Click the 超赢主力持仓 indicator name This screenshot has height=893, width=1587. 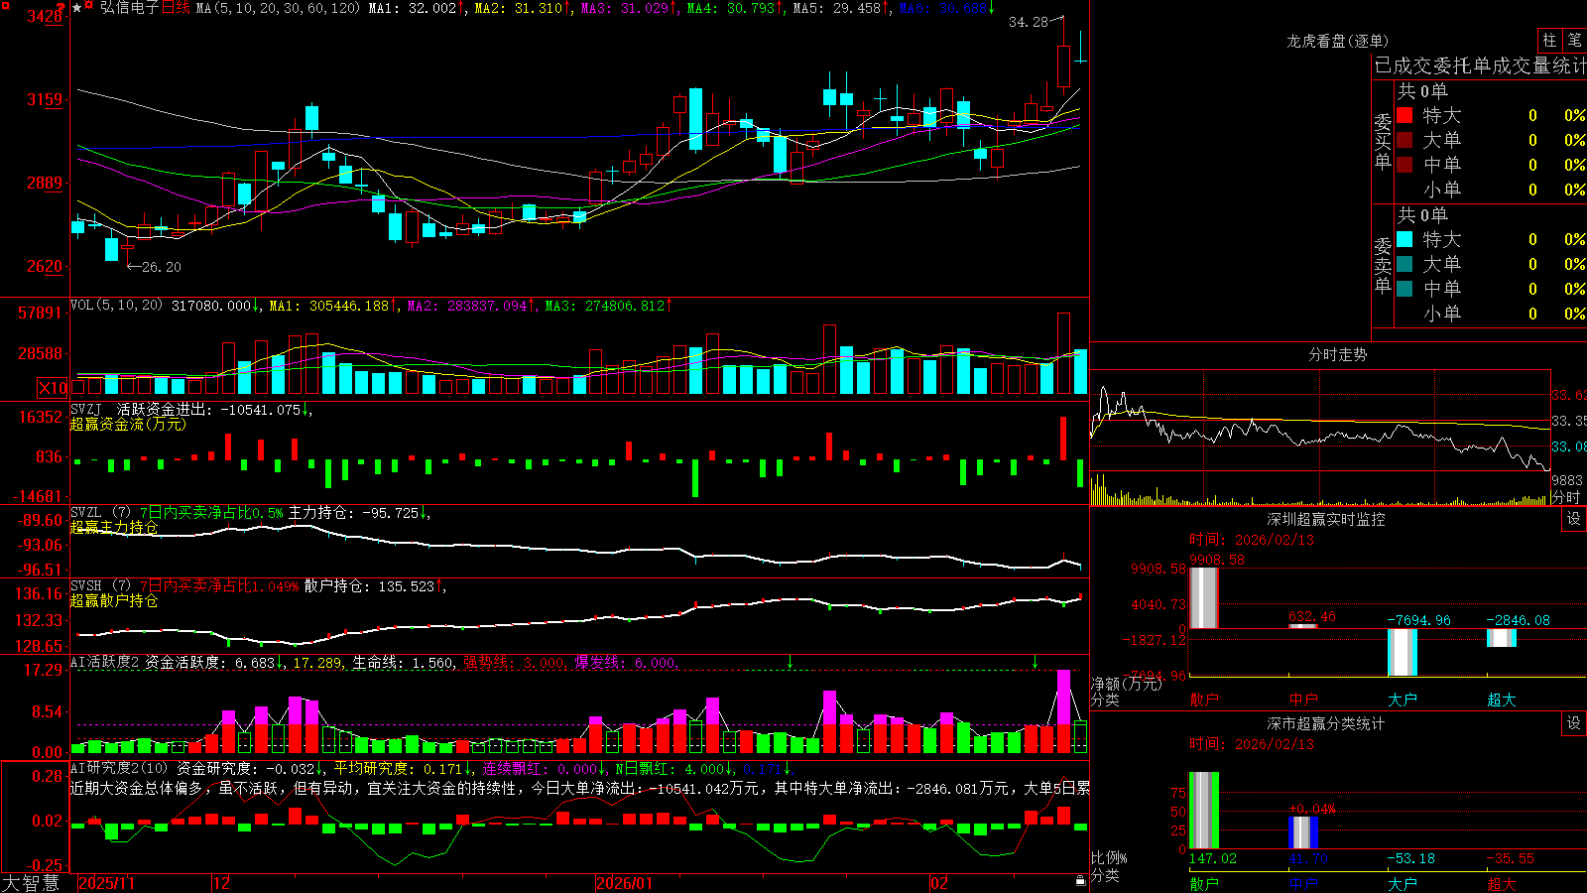pos(114,527)
